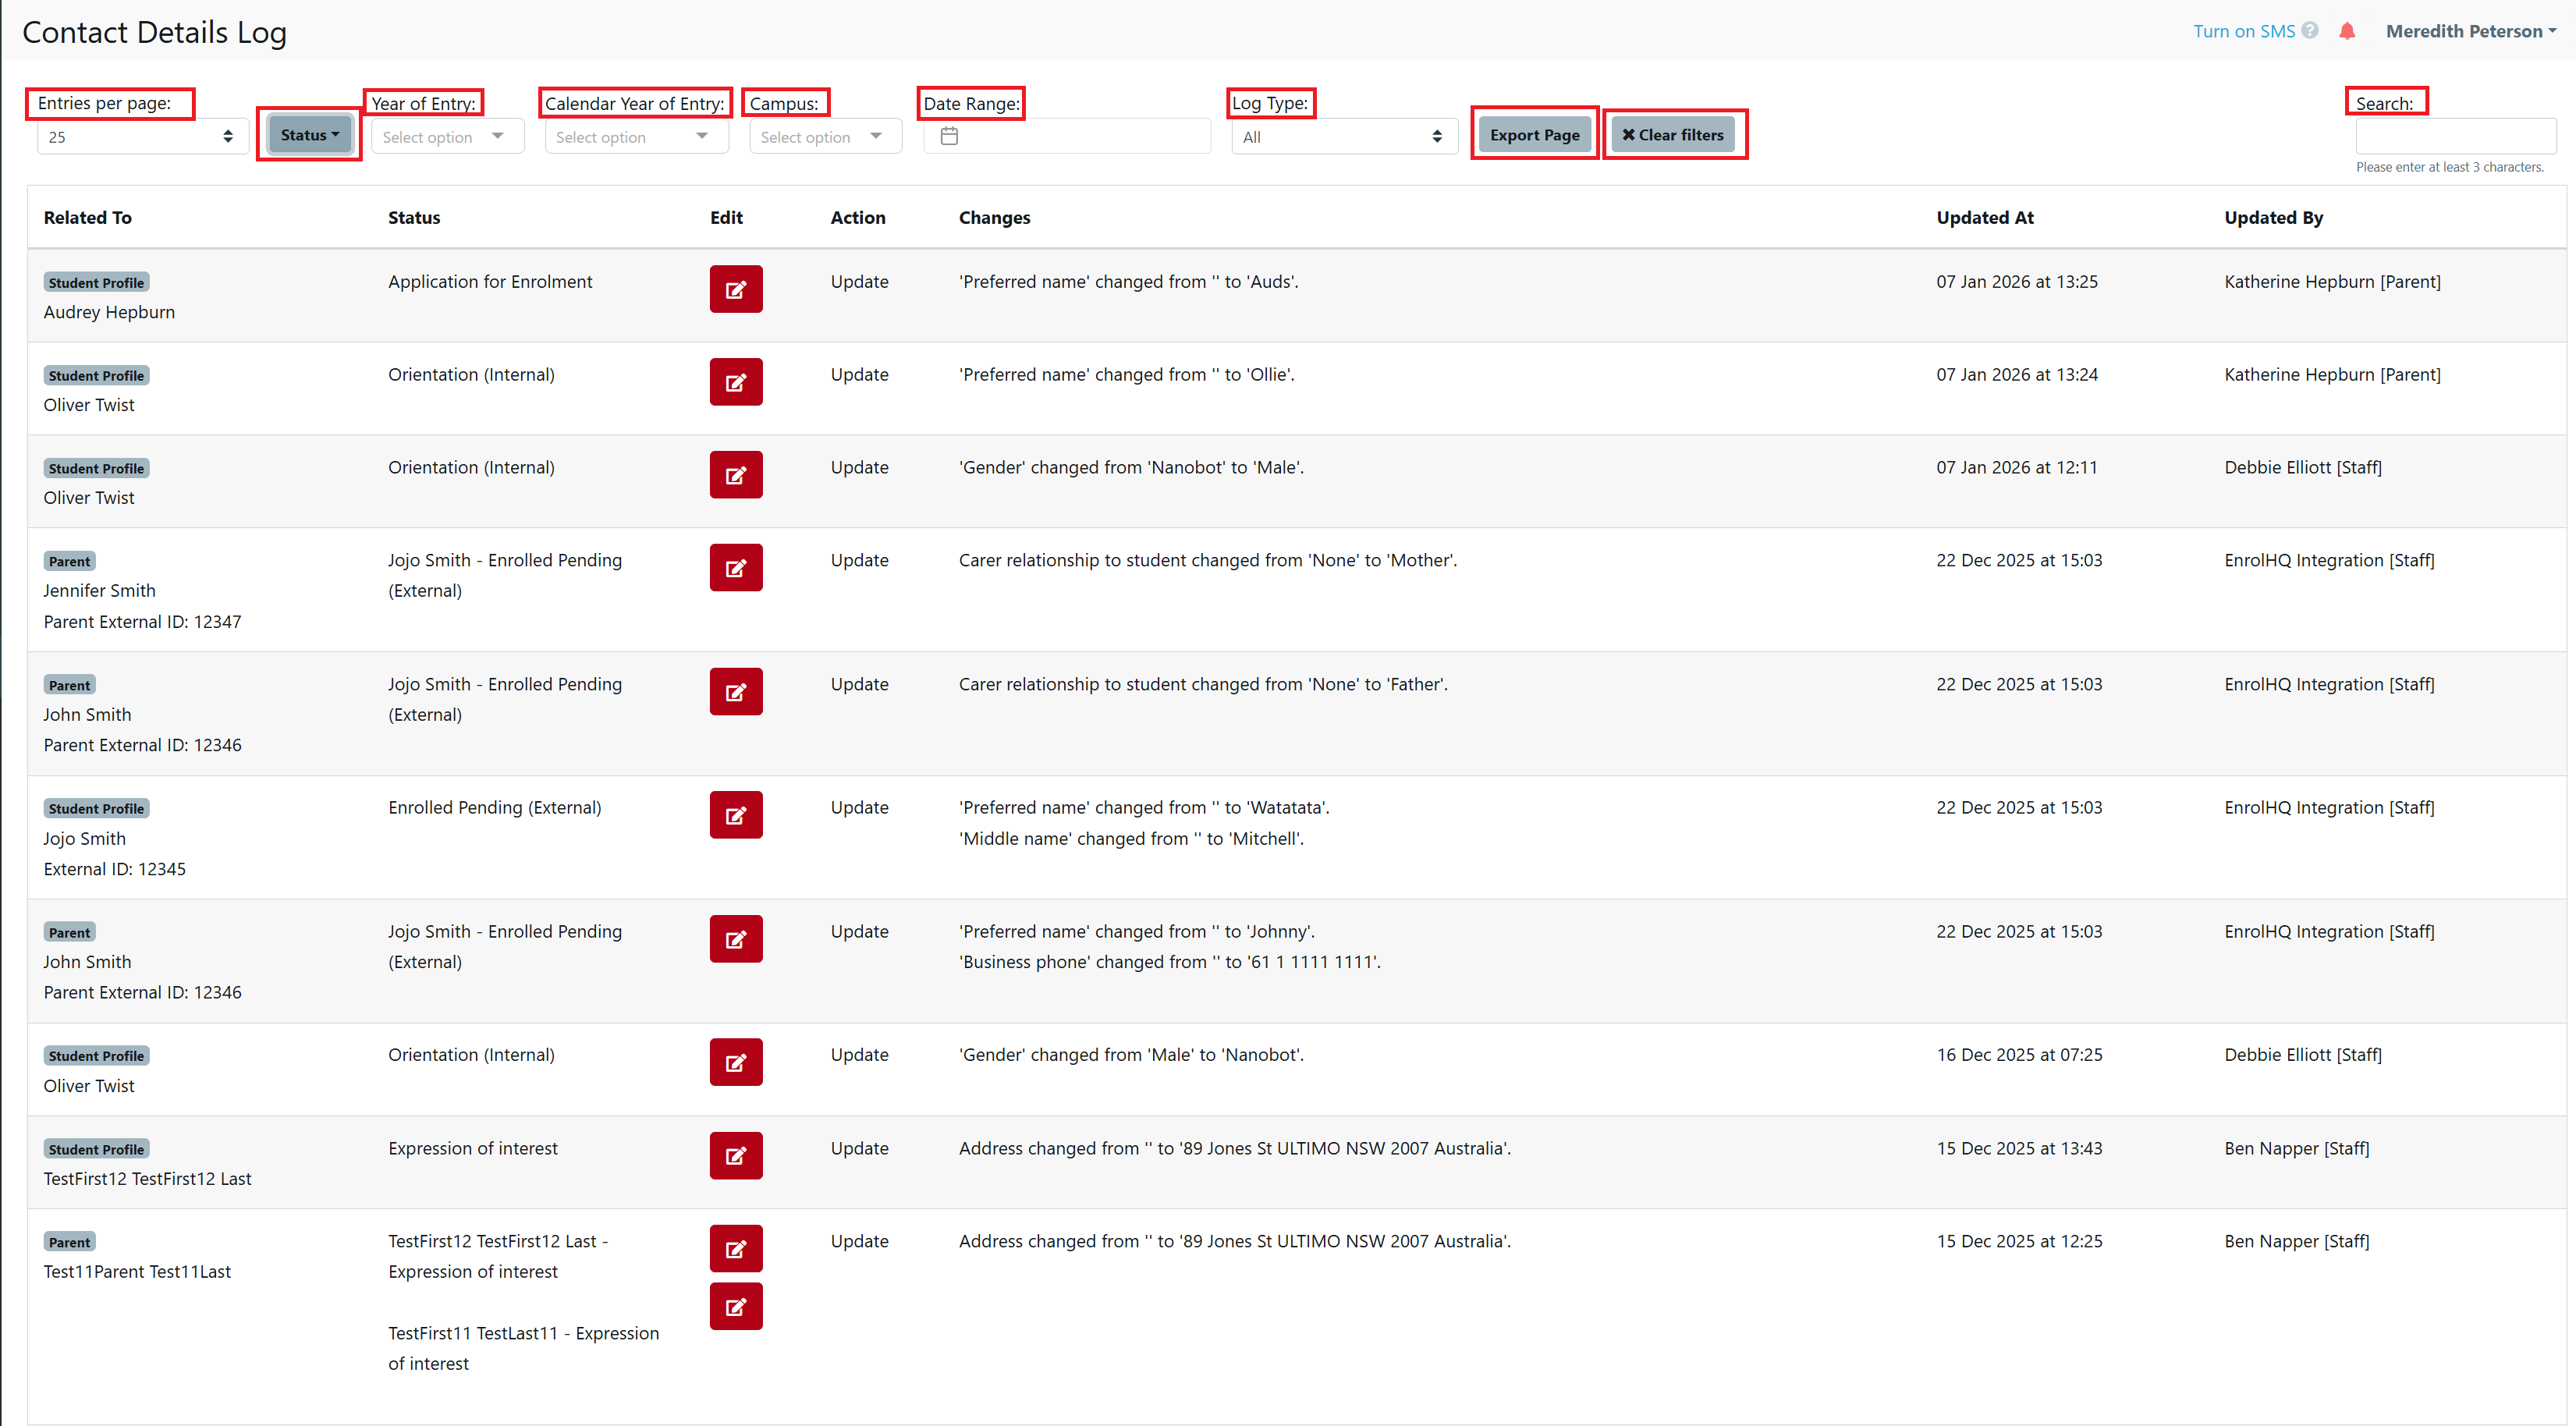
Task: Edit Test11Parent's address change entry
Action: 736,1248
